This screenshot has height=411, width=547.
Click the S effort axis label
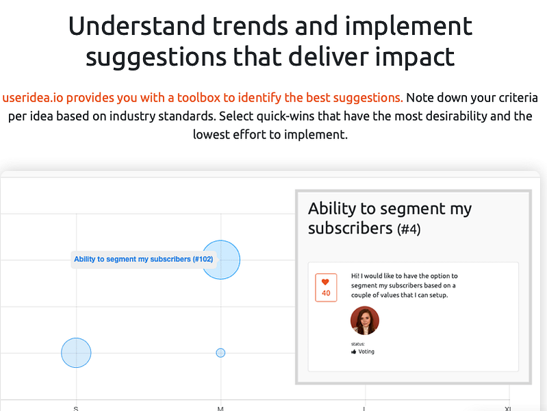tap(76, 408)
